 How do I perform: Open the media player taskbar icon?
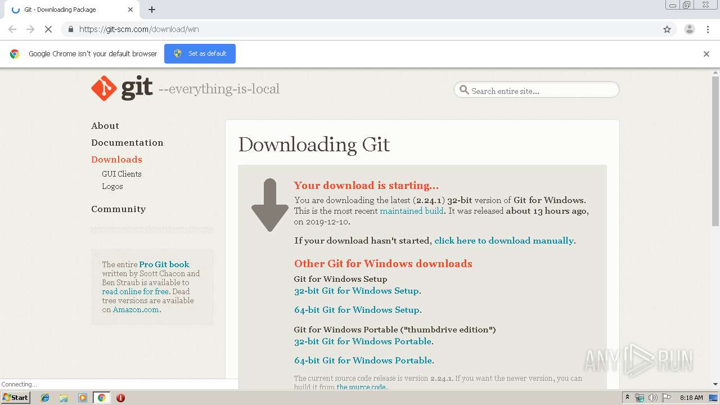tap(83, 398)
